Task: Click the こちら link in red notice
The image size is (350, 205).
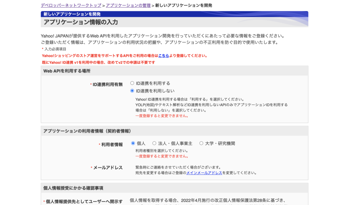Action: click(x=163, y=56)
